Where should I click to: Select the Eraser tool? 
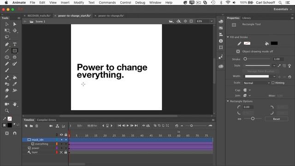click(x=7, y=90)
